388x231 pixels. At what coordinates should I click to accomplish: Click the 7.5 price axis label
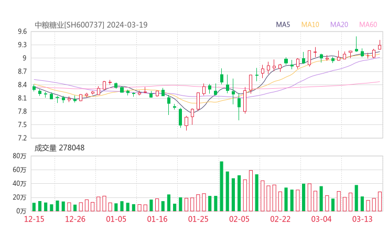click(x=22, y=125)
